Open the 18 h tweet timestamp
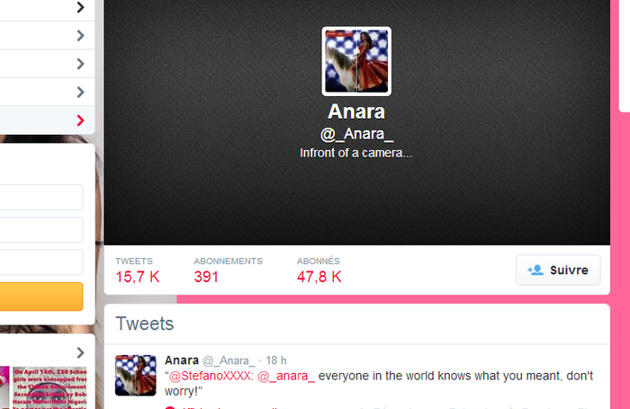 (276, 360)
